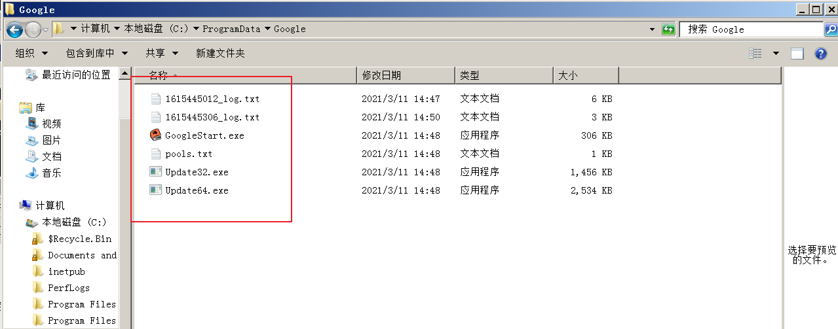This screenshot has width=838, height=329.
Task: Open the recent pages dropdown arrow
Action: point(45,29)
